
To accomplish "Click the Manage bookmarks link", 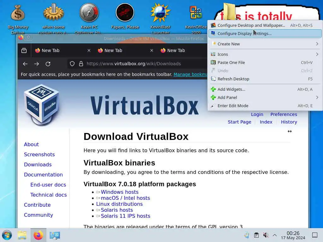I will [190, 74].
